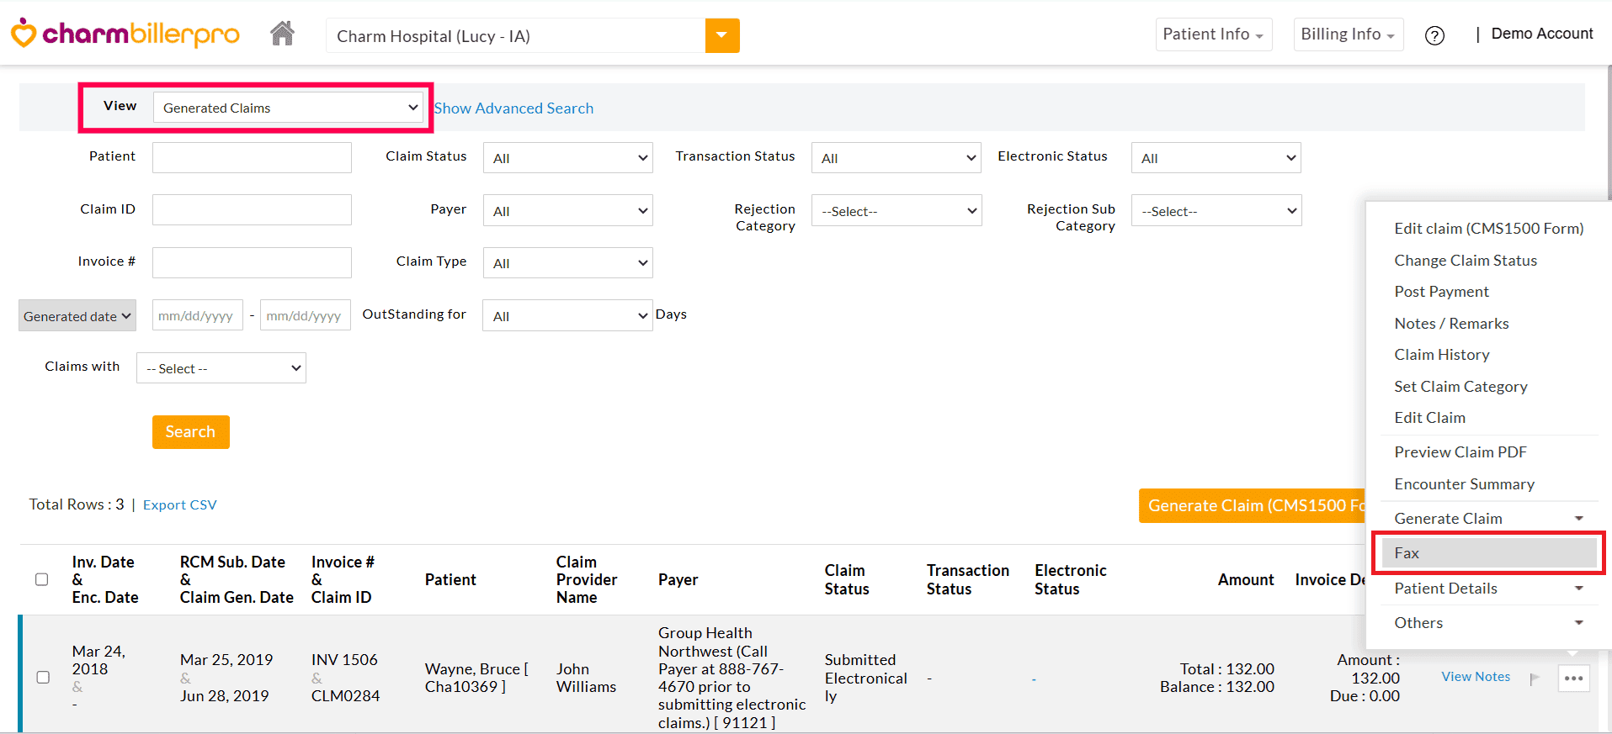Viewport: 1612px width, 734px height.
Task: Open the Electronic Status dropdown
Action: (x=1216, y=158)
